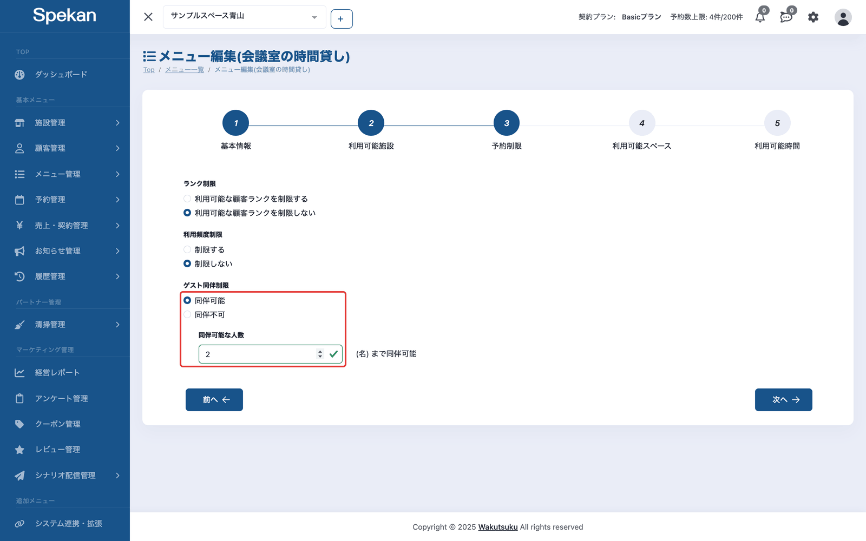Expand the メニュー管理 chevron
The width and height of the screenshot is (866, 541).
tap(117, 174)
